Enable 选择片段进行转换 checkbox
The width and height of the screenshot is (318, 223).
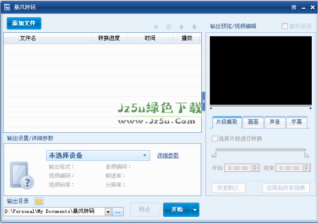(214, 139)
